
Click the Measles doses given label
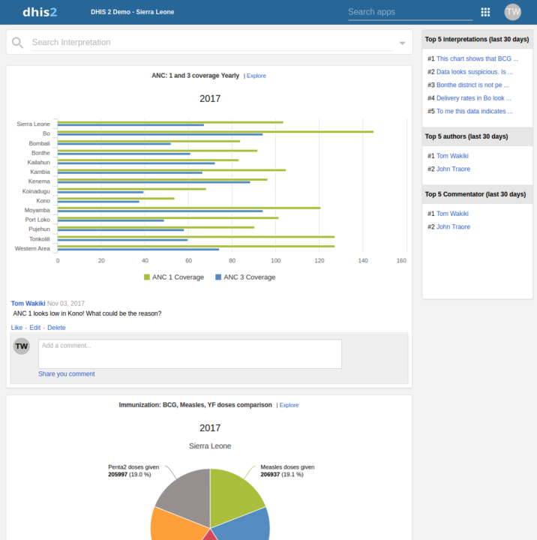pyautogui.click(x=287, y=467)
